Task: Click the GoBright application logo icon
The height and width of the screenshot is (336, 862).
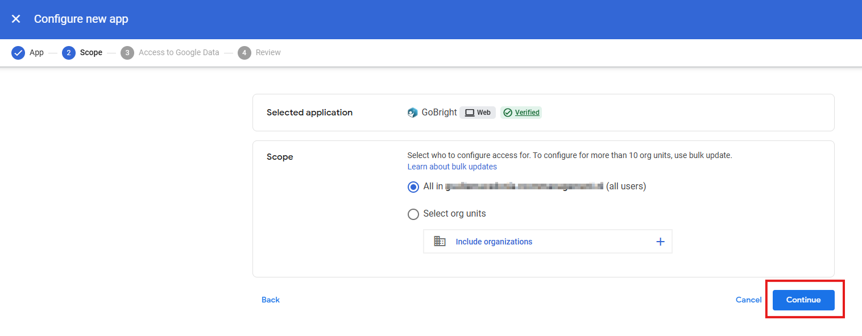Action: tap(413, 113)
